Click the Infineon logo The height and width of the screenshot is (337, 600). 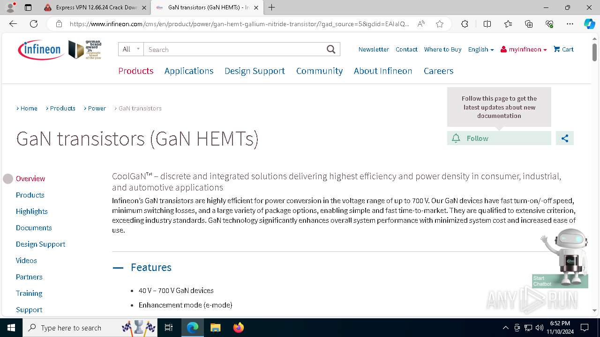coord(41,50)
